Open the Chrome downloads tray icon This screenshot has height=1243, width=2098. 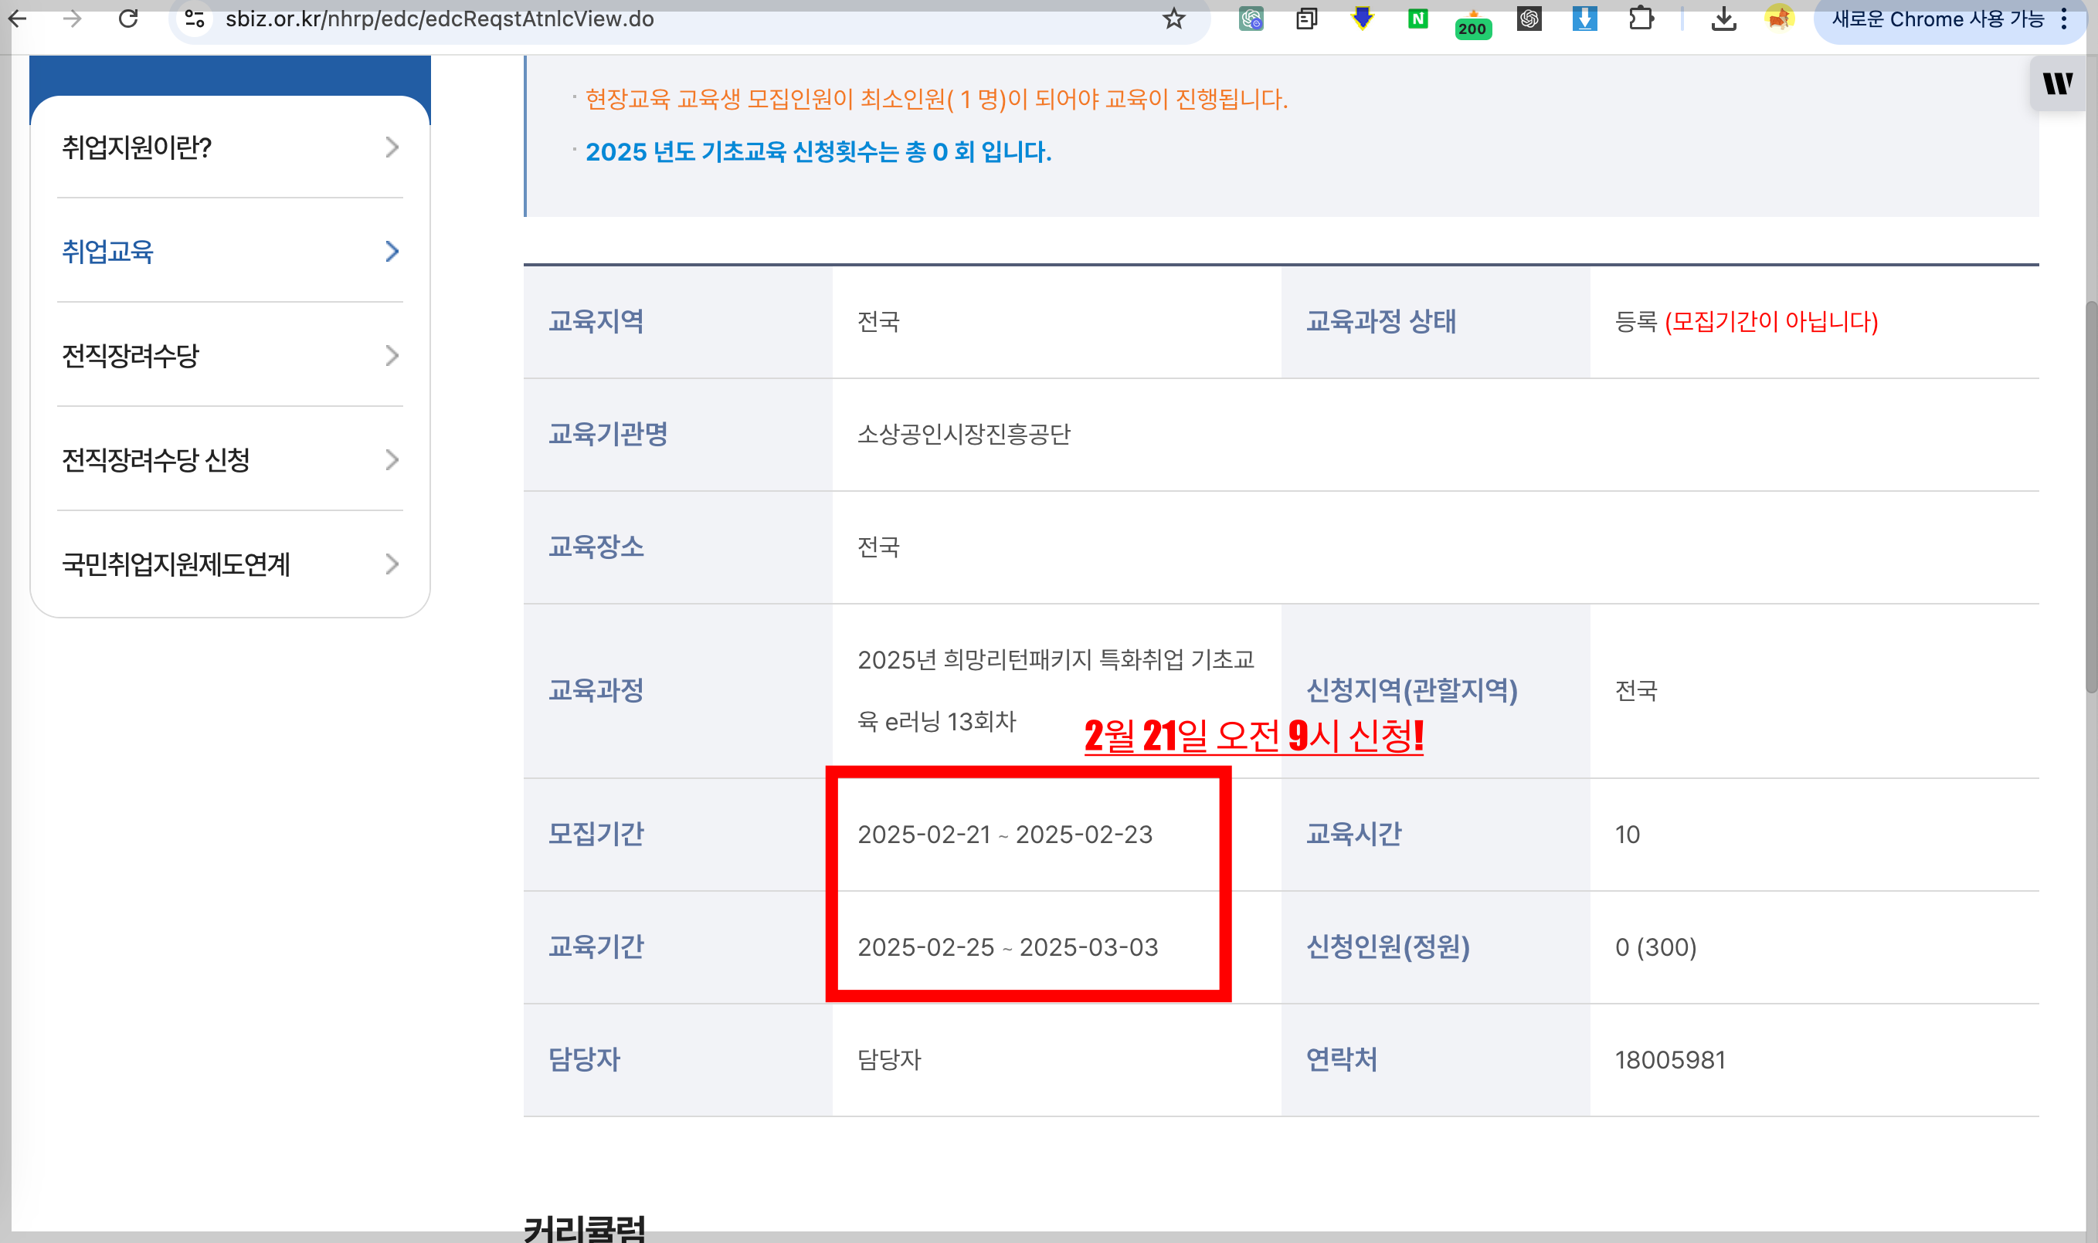point(1723,19)
